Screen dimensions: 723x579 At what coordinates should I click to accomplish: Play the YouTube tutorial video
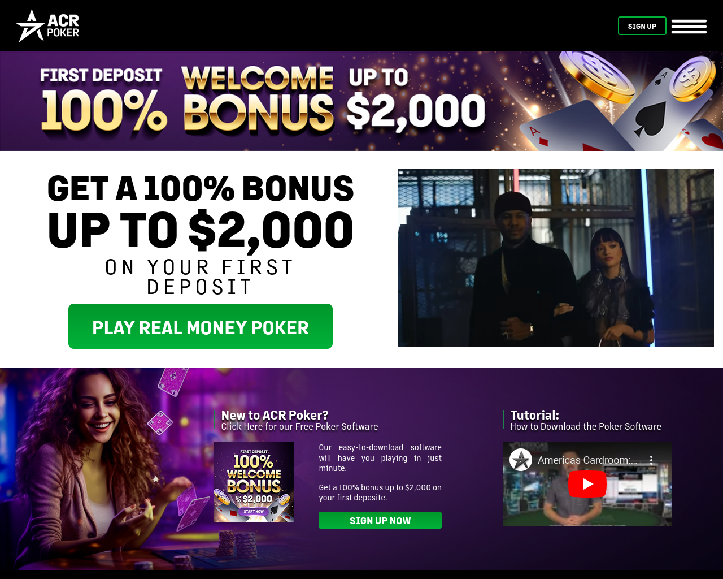point(587,484)
